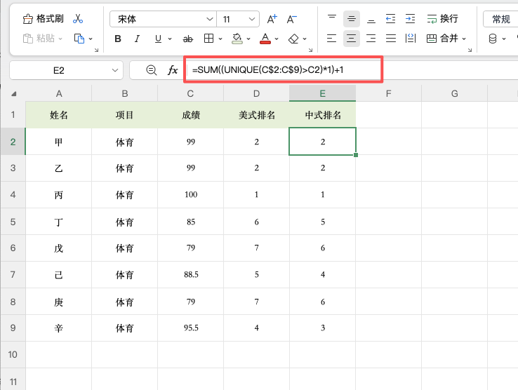Screen dimensions: 518x390
Task: Click the header cell 姓名
Action: [59, 115]
